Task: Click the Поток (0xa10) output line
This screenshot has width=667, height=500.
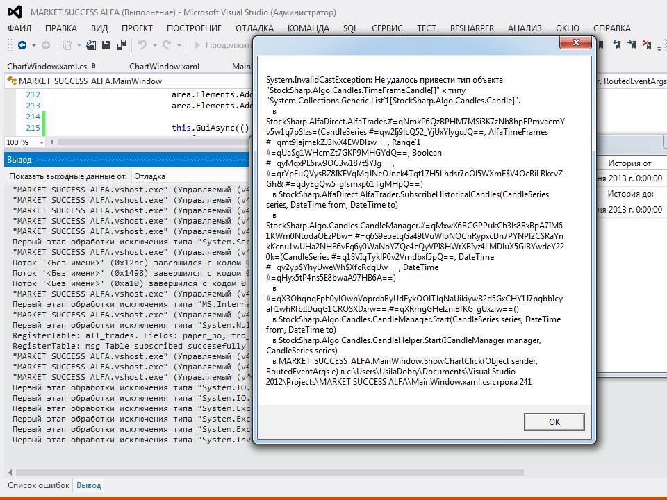Action: tap(131, 283)
